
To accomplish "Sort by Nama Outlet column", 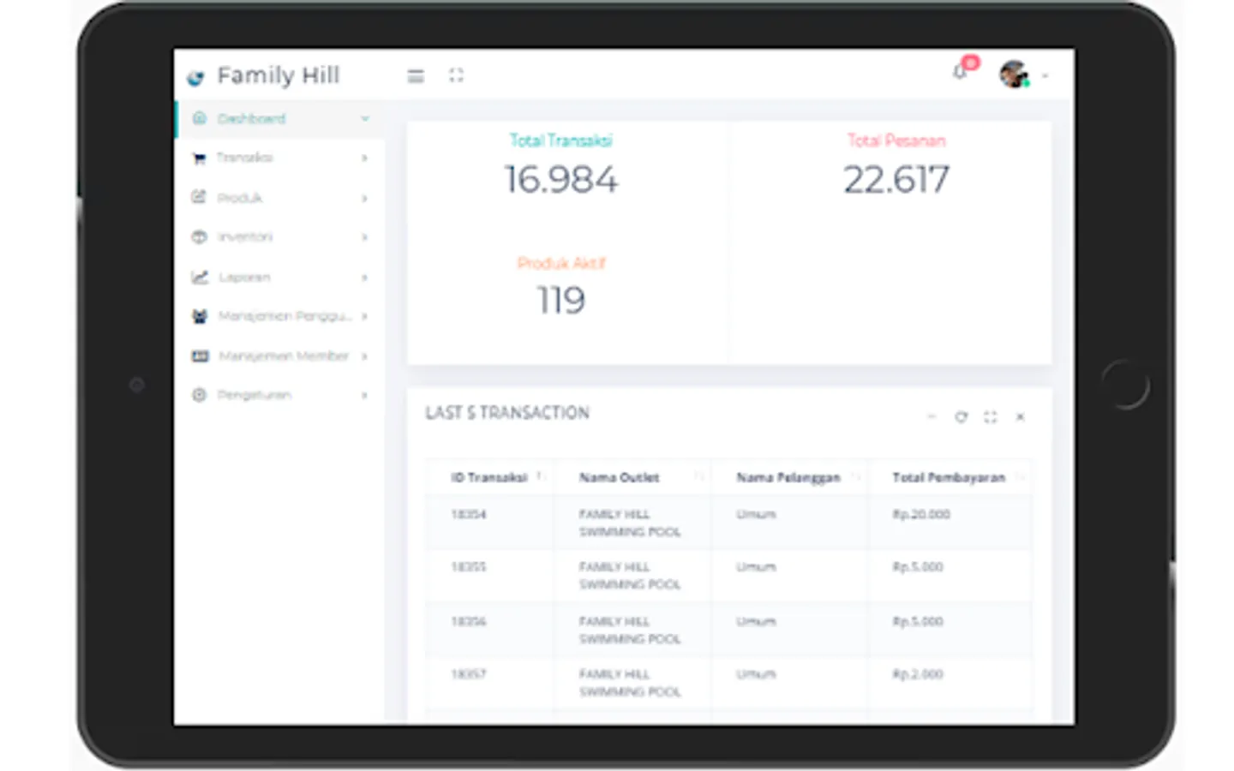I will point(632,477).
